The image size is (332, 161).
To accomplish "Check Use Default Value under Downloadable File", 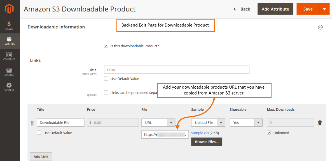I will click(39, 133).
